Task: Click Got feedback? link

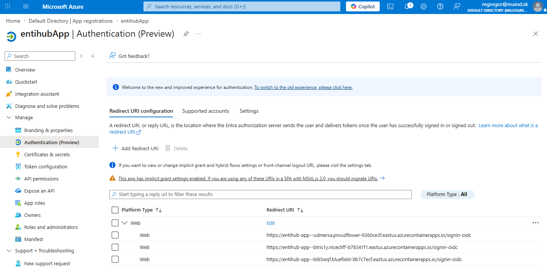Action: pyautogui.click(x=129, y=56)
